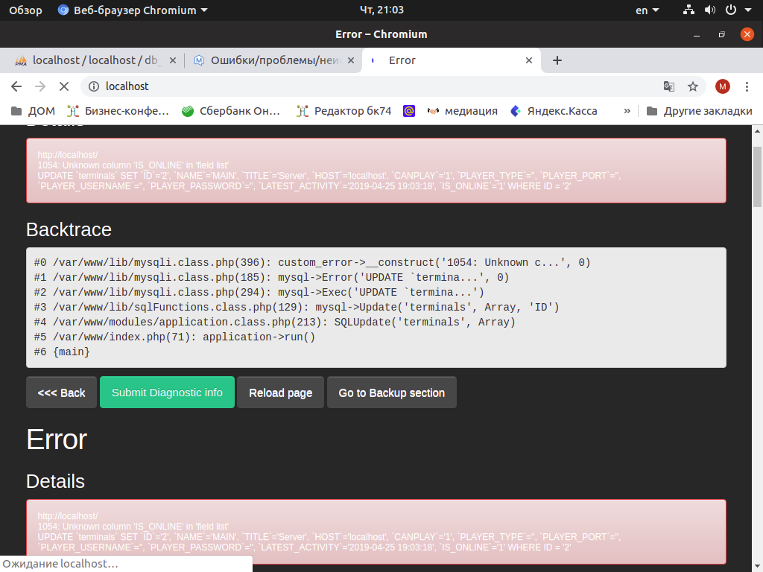
Task: Open the Яндекс.Касса bookmark
Action: [554, 111]
